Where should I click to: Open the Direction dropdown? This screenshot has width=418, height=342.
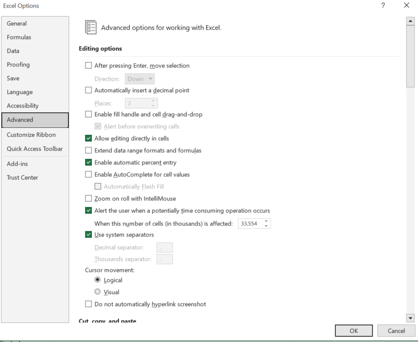click(x=140, y=79)
